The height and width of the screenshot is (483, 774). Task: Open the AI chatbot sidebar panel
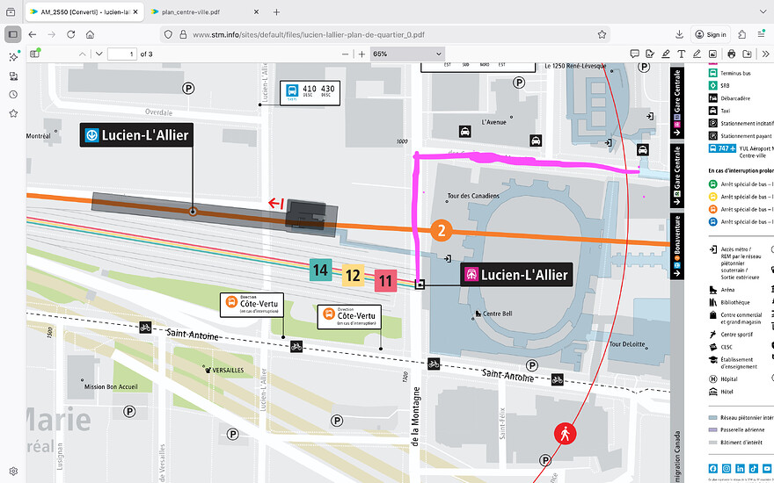(x=13, y=57)
